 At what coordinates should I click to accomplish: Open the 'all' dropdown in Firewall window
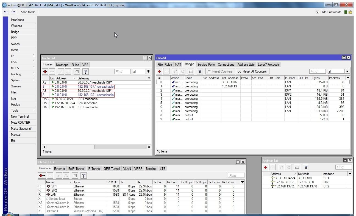347,71
